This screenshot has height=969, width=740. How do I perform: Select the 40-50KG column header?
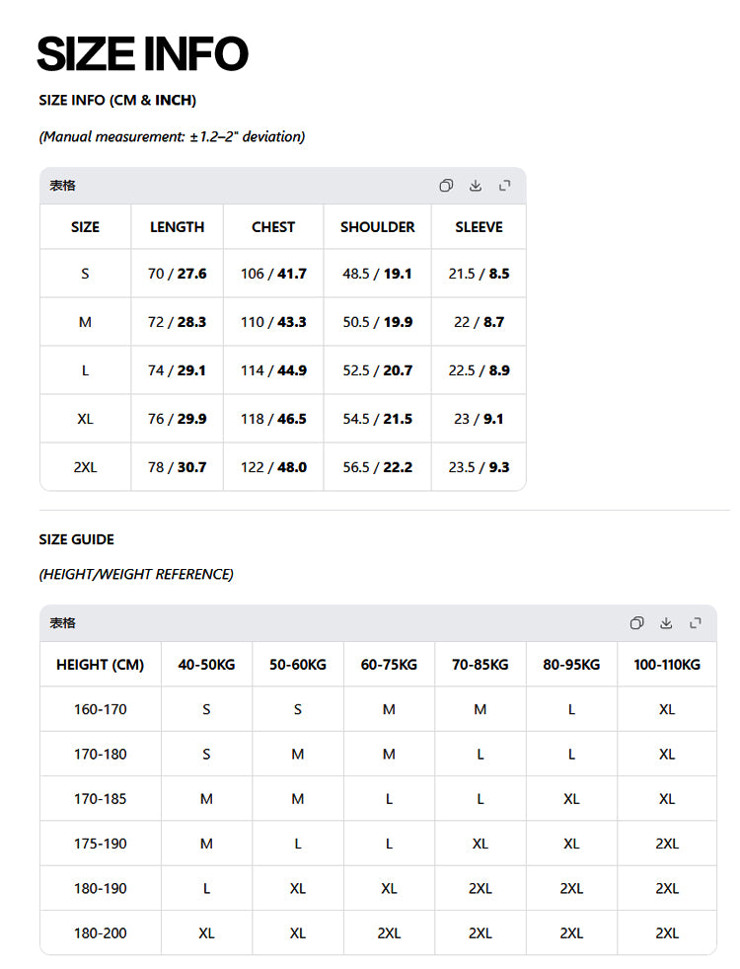[x=207, y=665]
